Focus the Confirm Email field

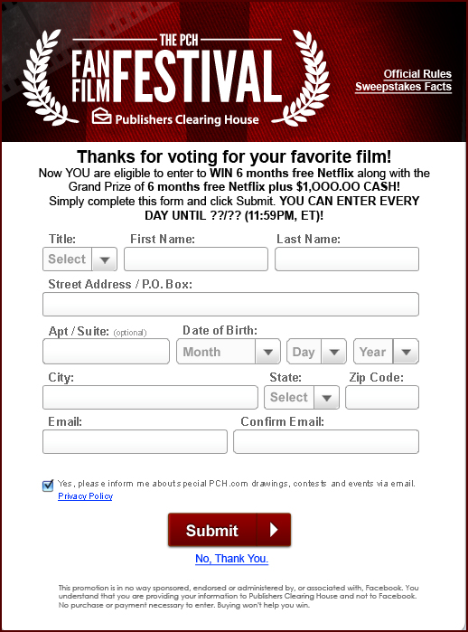(326, 442)
